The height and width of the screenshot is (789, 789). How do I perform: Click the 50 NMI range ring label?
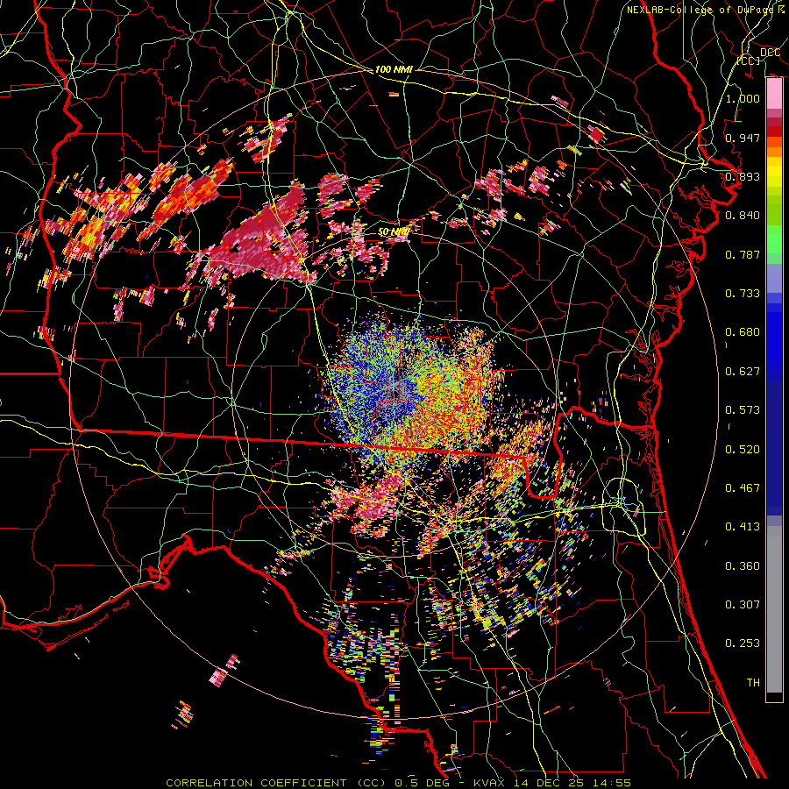point(394,232)
